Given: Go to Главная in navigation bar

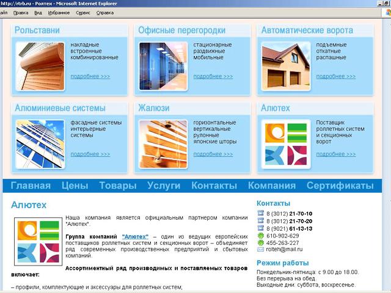Looking at the screenshot, I should [31, 186].
